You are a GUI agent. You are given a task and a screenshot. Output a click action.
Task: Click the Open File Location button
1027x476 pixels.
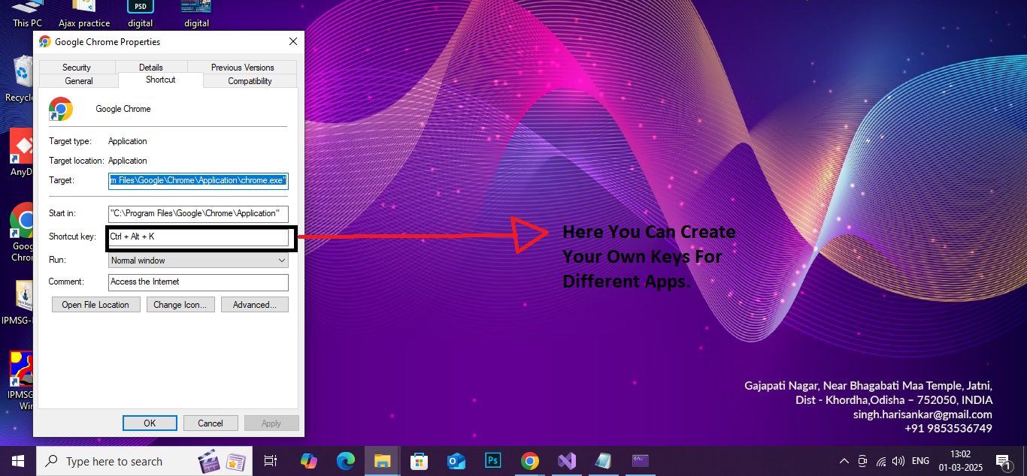95,305
